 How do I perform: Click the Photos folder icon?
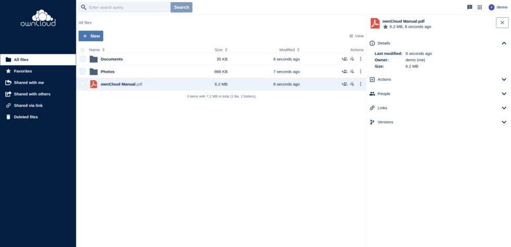(x=93, y=72)
